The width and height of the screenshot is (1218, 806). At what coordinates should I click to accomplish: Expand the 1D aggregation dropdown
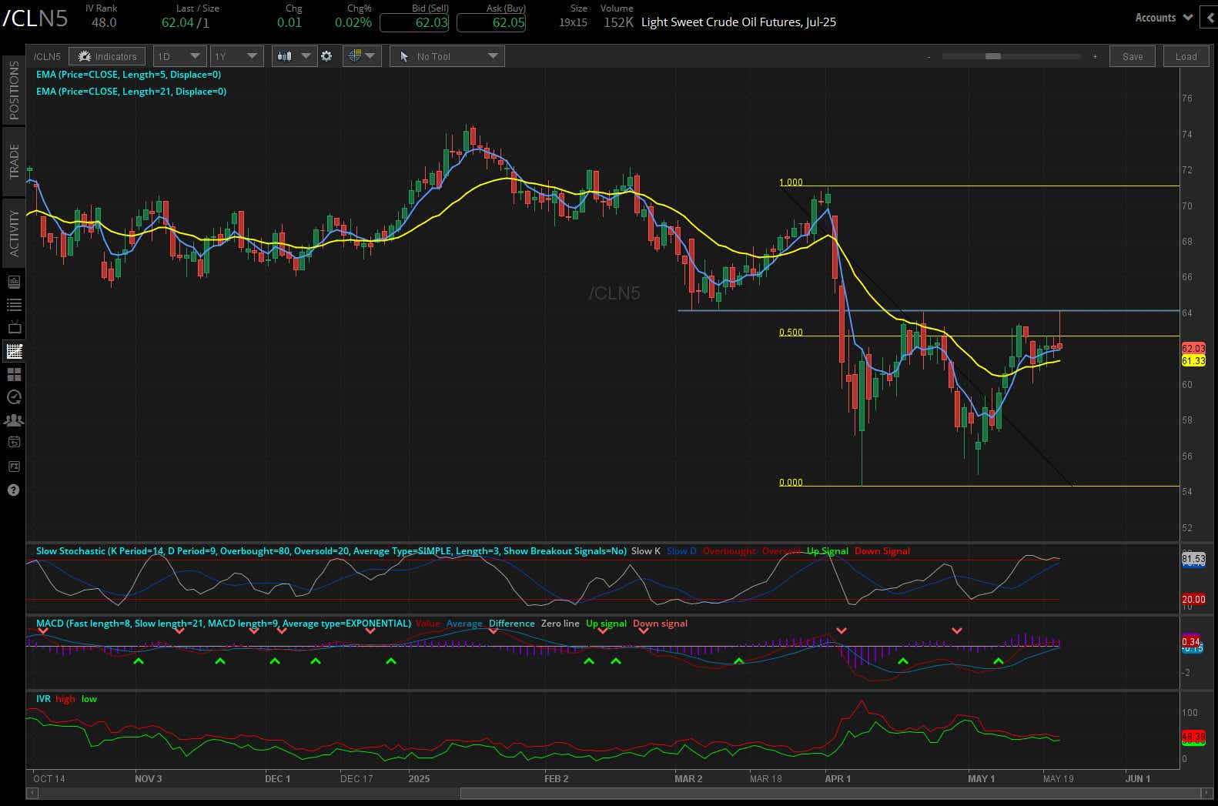pos(179,56)
